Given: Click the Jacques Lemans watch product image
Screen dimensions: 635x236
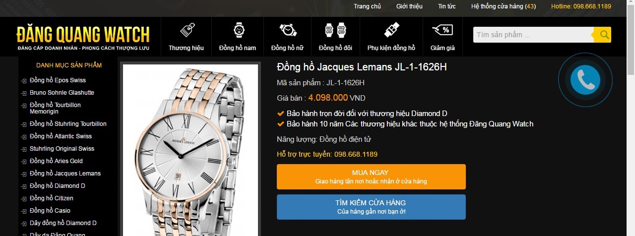Looking at the screenshot, I should [x=190, y=150].
